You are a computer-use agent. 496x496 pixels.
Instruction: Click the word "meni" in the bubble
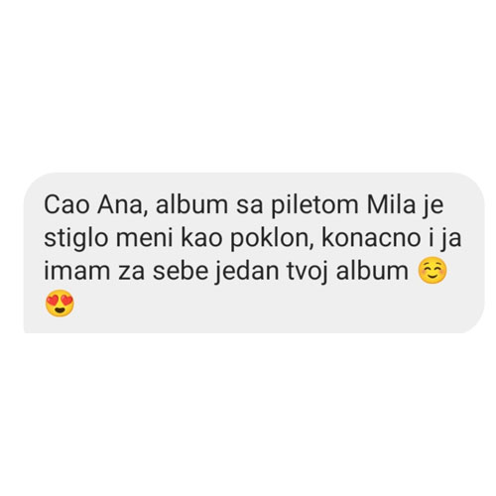tap(145, 237)
